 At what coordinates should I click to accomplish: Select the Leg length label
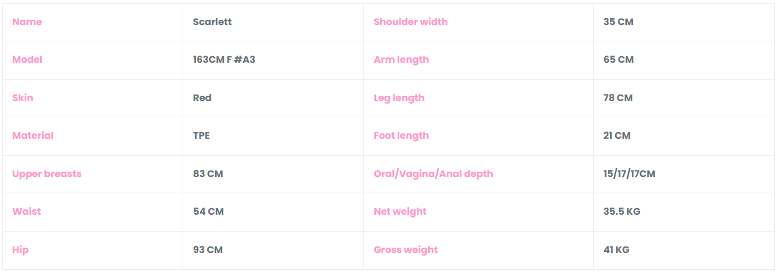[399, 98]
